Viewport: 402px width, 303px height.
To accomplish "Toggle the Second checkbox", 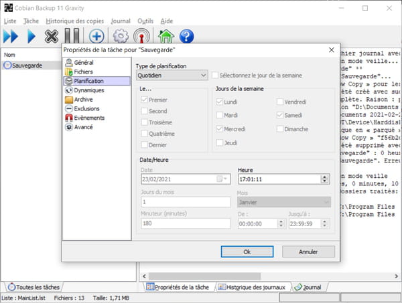I will [144, 111].
